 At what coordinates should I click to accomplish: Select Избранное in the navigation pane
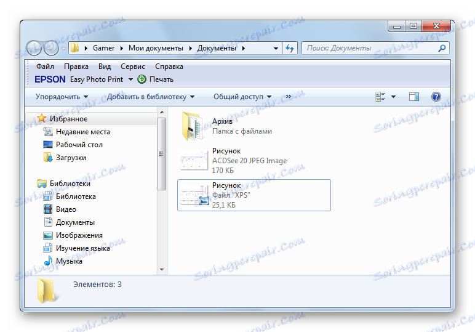point(68,119)
